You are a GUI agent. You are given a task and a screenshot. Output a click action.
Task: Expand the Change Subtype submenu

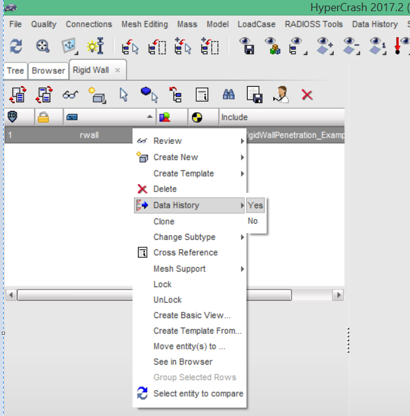[190, 237]
